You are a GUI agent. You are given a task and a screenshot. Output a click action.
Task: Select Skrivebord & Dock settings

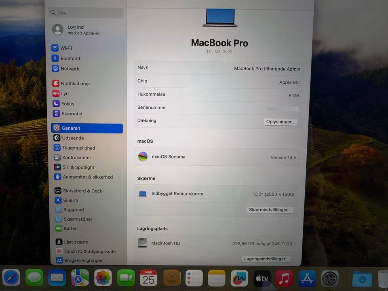click(x=79, y=191)
